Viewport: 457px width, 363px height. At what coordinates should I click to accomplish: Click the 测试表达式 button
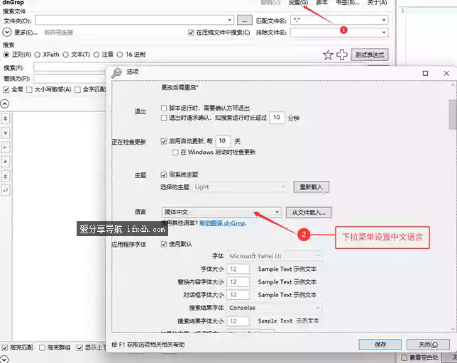(x=370, y=55)
